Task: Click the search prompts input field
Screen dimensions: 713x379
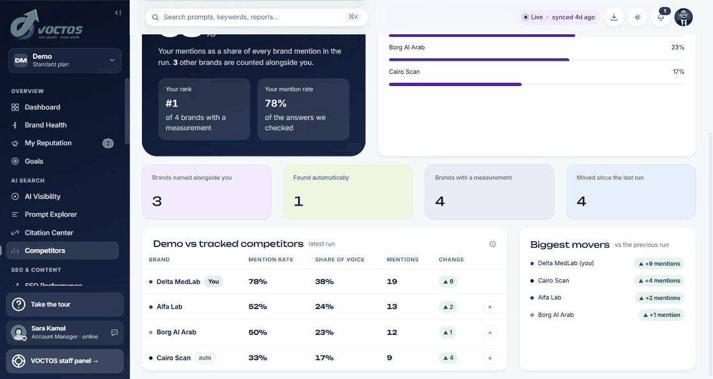Action: (256, 17)
